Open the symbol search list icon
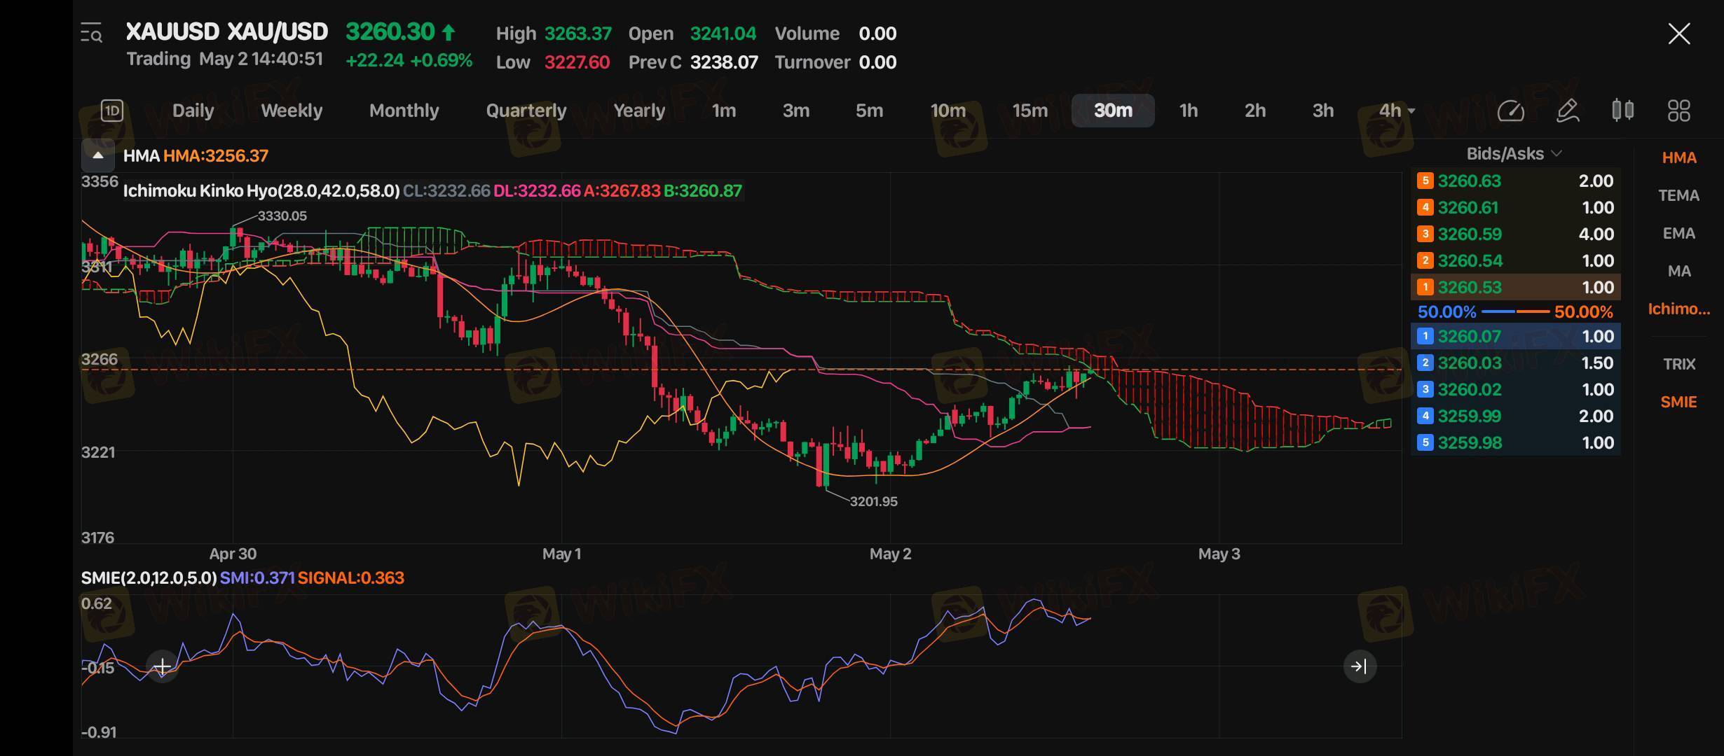The height and width of the screenshot is (756, 1724). point(91,33)
